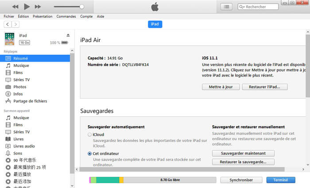Image resolution: width=310 pixels, height=188 pixels.
Task: Click the Mettre à jour button
Action: click(221, 87)
